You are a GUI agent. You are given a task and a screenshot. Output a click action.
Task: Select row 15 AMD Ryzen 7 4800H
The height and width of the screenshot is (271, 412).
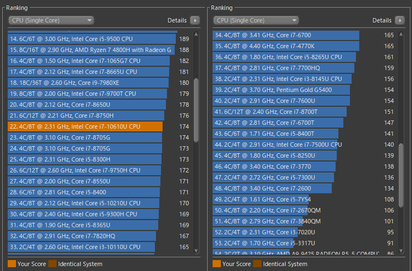coord(98,50)
